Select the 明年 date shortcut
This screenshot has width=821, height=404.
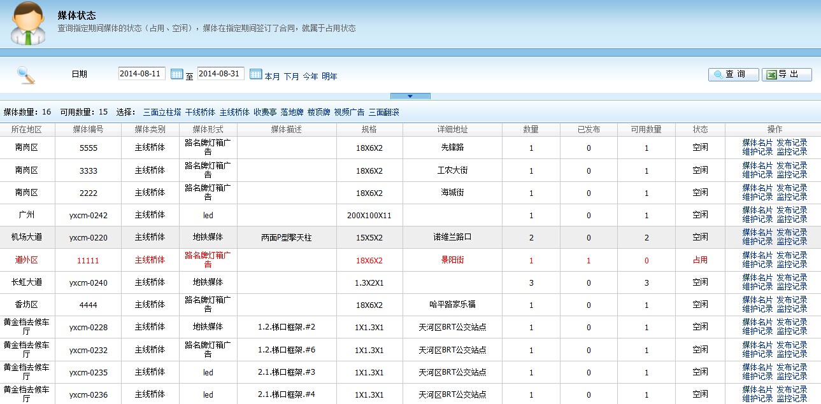pos(329,76)
